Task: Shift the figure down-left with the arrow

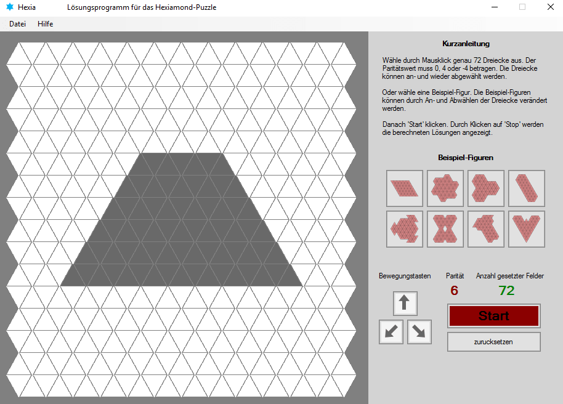Action: click(391, 332)
